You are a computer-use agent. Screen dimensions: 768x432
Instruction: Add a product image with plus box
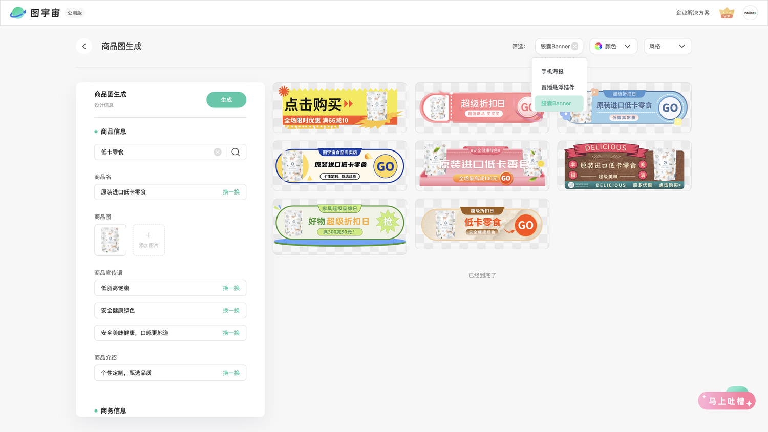point(148,240)
